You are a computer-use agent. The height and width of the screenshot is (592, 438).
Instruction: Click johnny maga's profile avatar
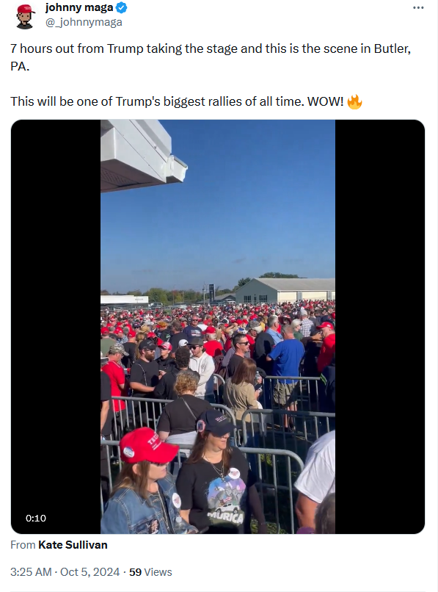click(25, 16)
